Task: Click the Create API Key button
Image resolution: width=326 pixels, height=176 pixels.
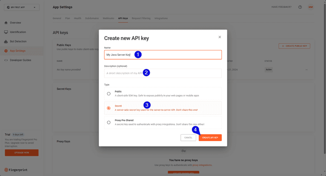Action: 210,138
